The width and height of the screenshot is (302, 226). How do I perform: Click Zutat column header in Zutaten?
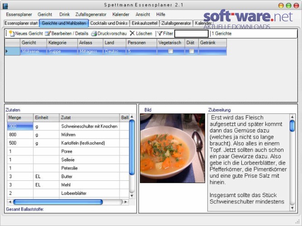[89, 118]
